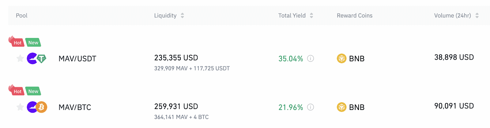Favorite the MAV/BTC pool with the star
The height and width of the screenshot is (128, 490).
click(20, 107)
